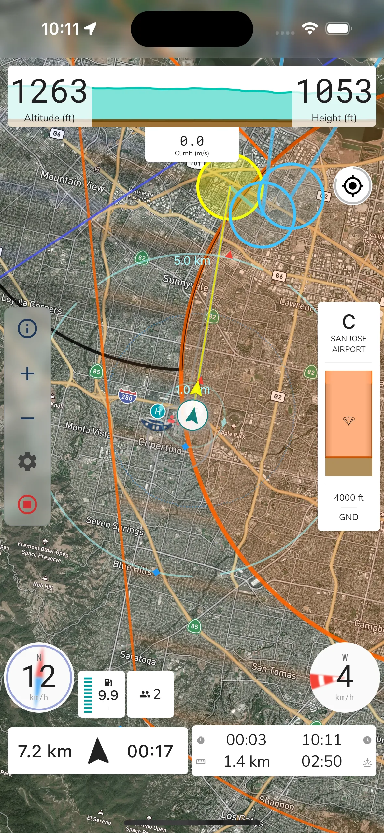Screen dimensions: 384x833
Task: Tap the 1053 Height (ft) readout
Action: tap(334, 98)
